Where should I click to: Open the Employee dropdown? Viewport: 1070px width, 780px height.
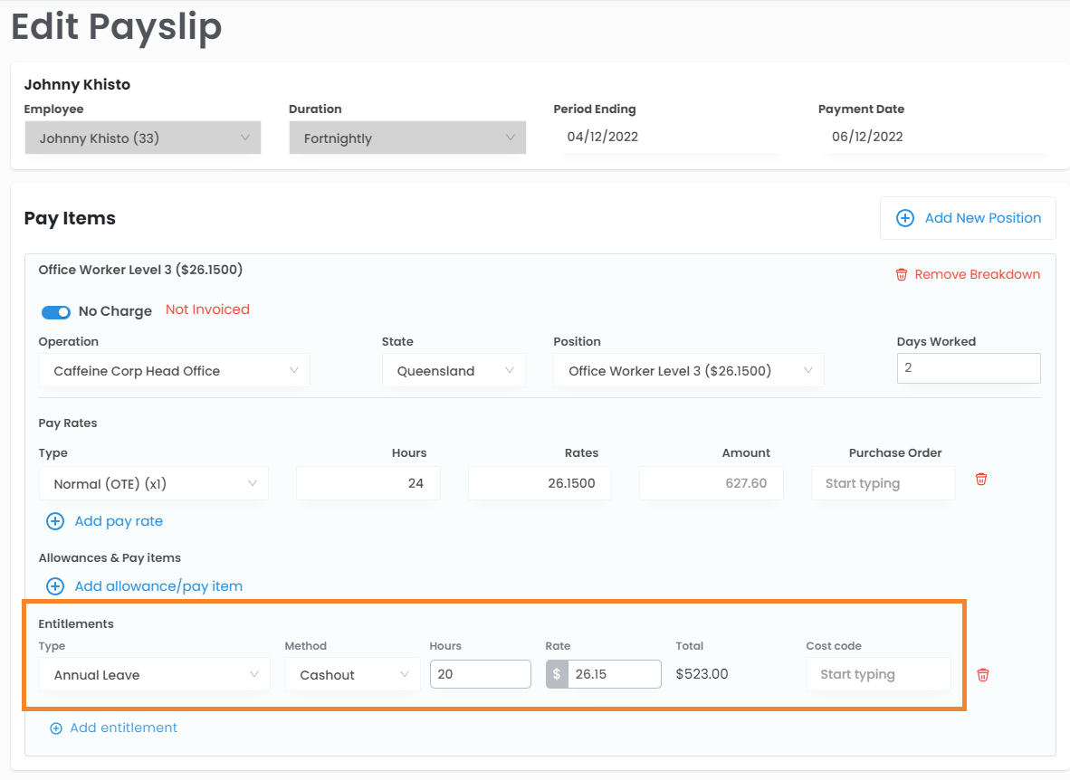tap(143, 138)
